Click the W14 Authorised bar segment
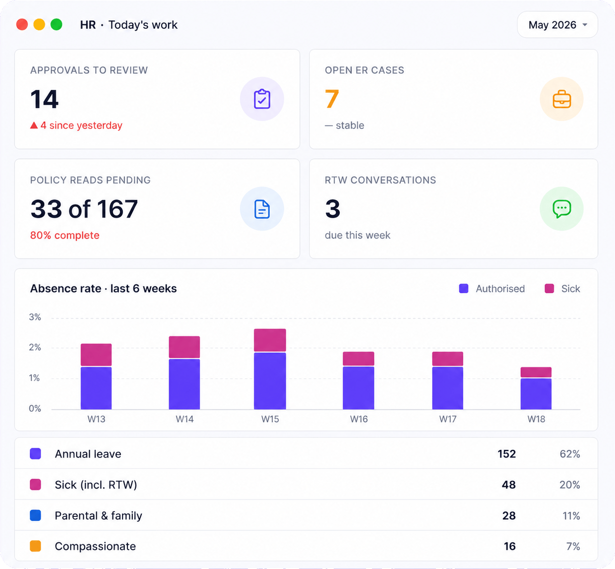Screen dimensions: 615x569 tap(184, 384)
